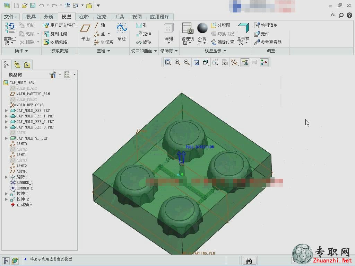Open the 切口和曲面 group dropdown

pyautogui.click(x=144, y=51)
